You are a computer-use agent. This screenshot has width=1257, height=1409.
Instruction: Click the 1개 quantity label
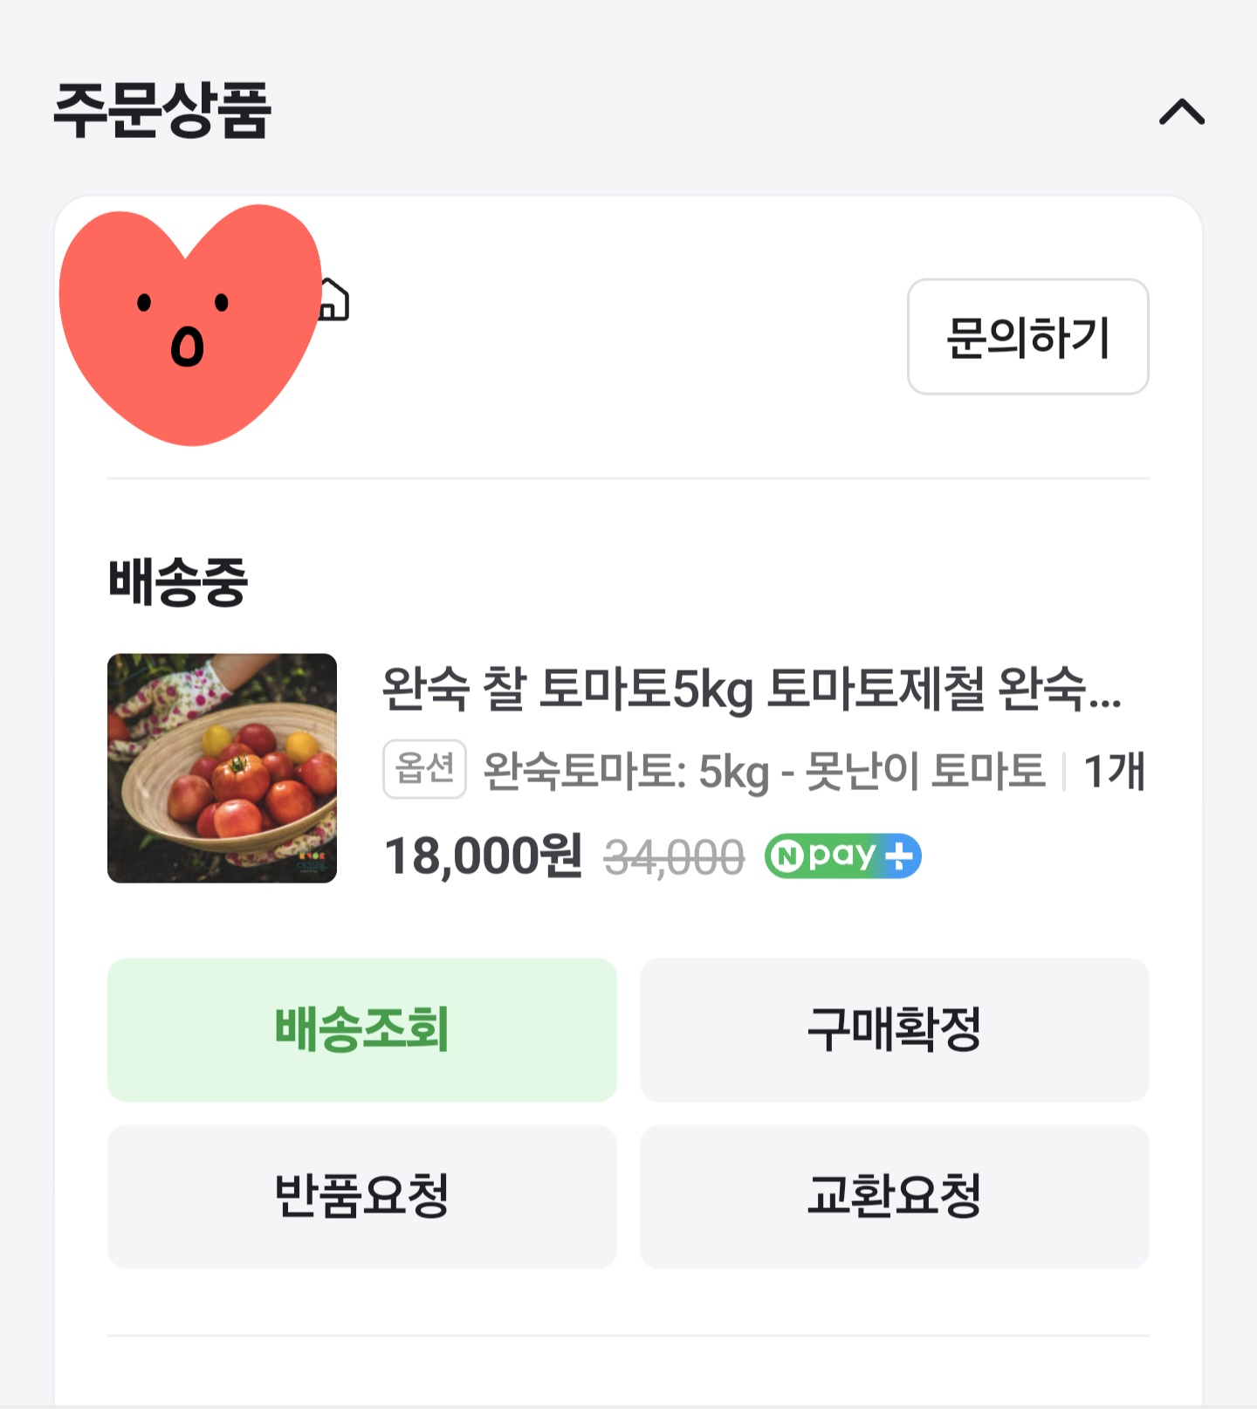point(1114,772)
